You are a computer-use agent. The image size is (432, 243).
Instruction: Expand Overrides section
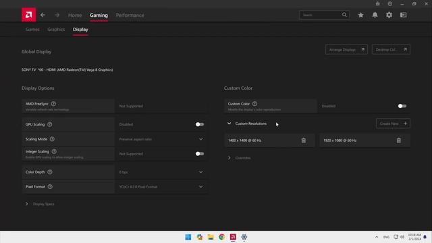[230, 158]
